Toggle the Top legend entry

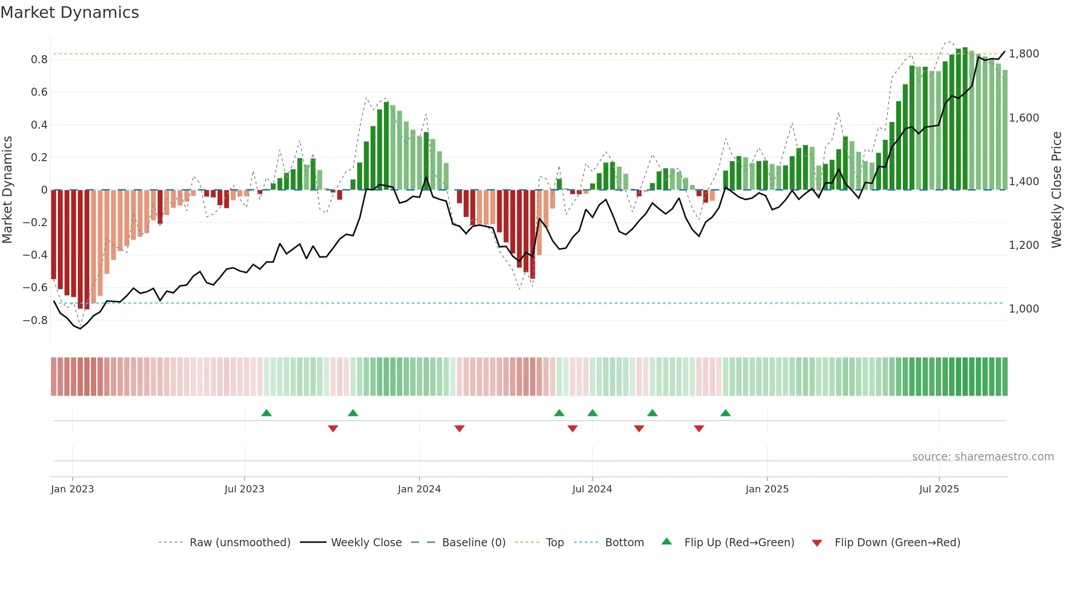539,542
